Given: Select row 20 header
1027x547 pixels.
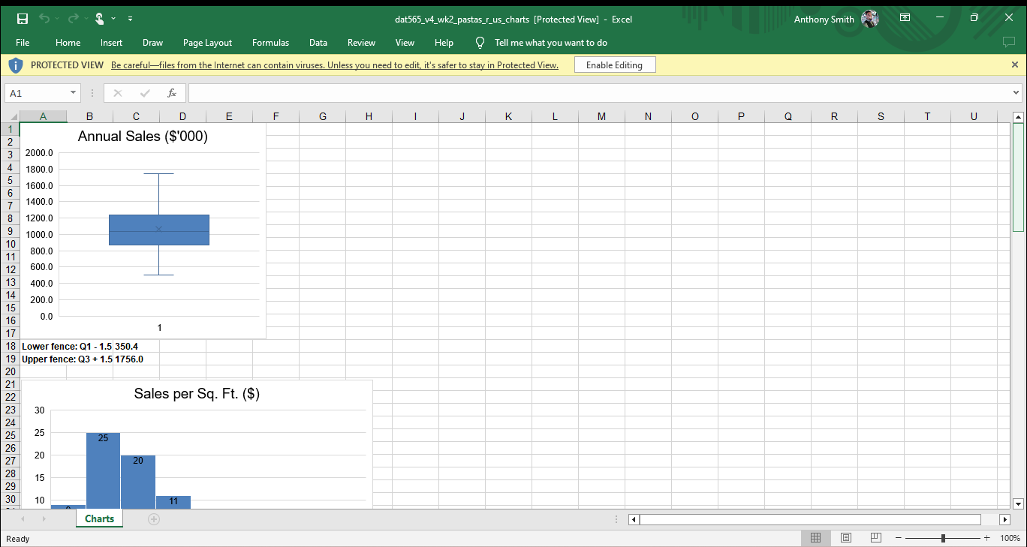Looking at the screenshot, I should tap(11, 371).
